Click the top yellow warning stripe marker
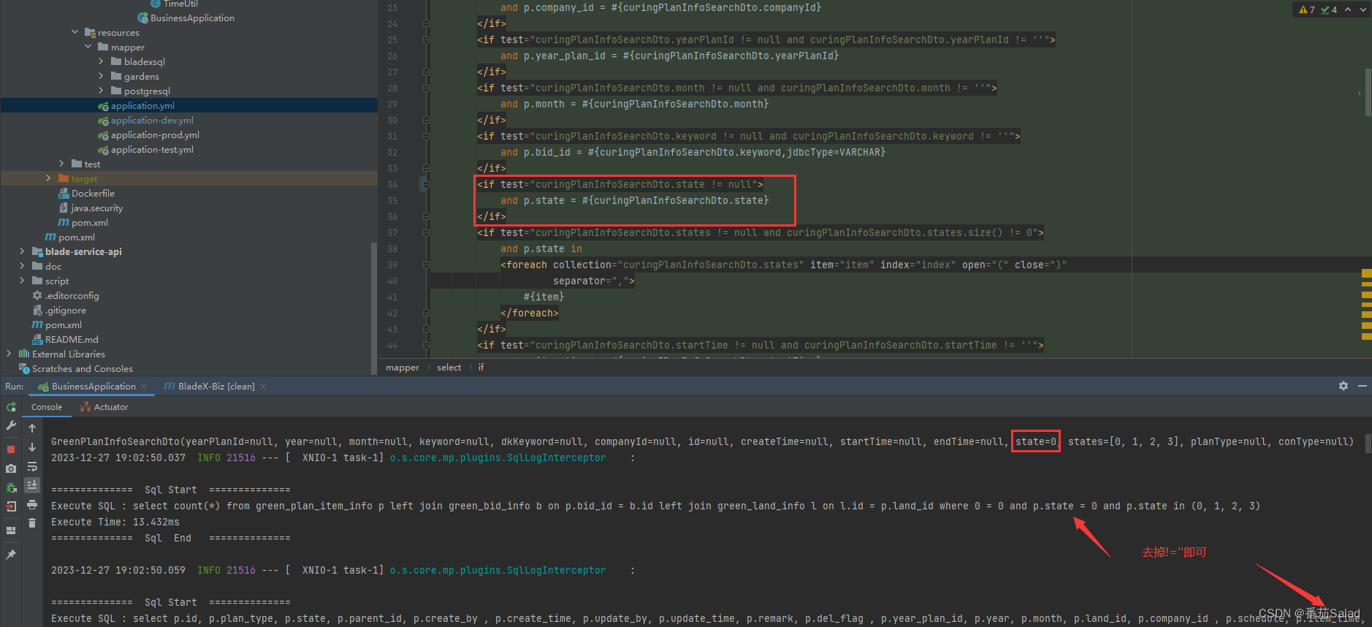The width and height of the screenshot is (1372, 627). tap(1366, 273)
